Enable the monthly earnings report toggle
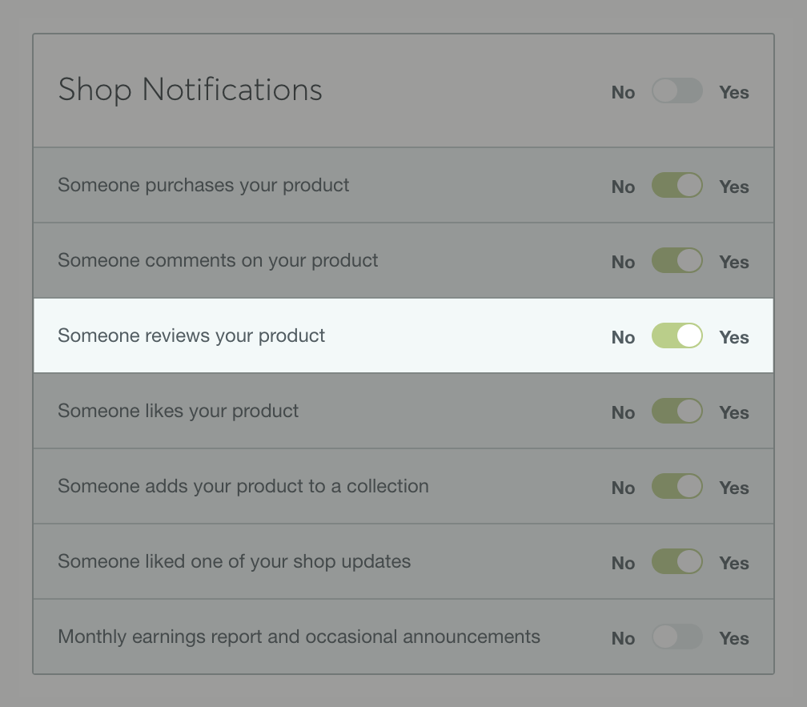807x707 pixels. coord(677,637)
